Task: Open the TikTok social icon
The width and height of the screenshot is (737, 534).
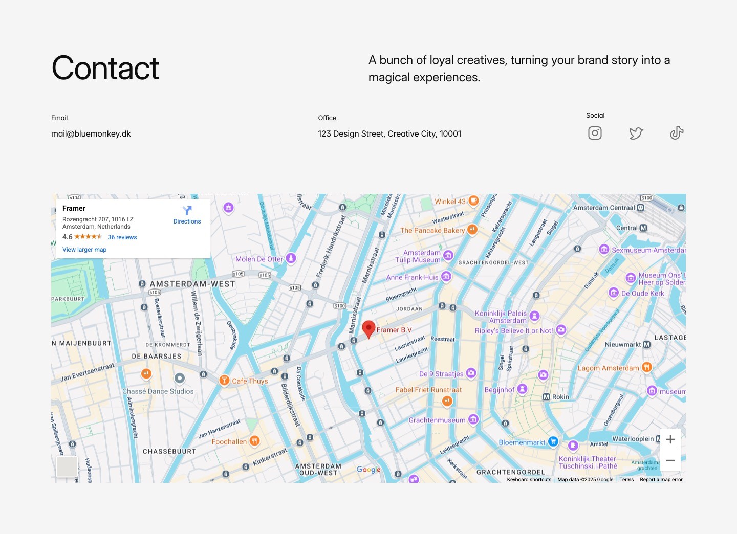Action: click(x=677, y=133)
